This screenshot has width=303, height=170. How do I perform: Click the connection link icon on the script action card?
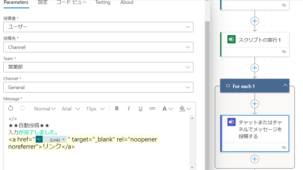click(284, 52)
